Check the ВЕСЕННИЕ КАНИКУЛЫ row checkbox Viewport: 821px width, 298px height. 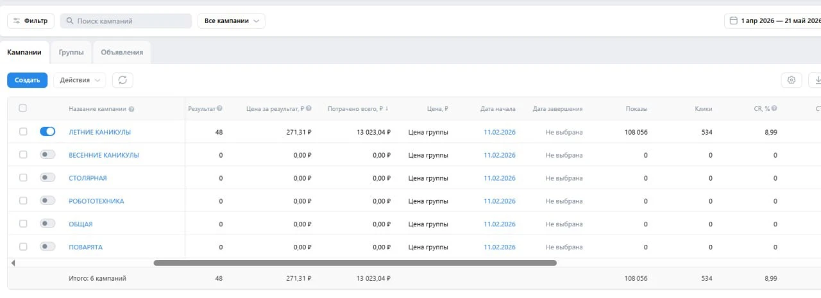[x=23, y=154]
